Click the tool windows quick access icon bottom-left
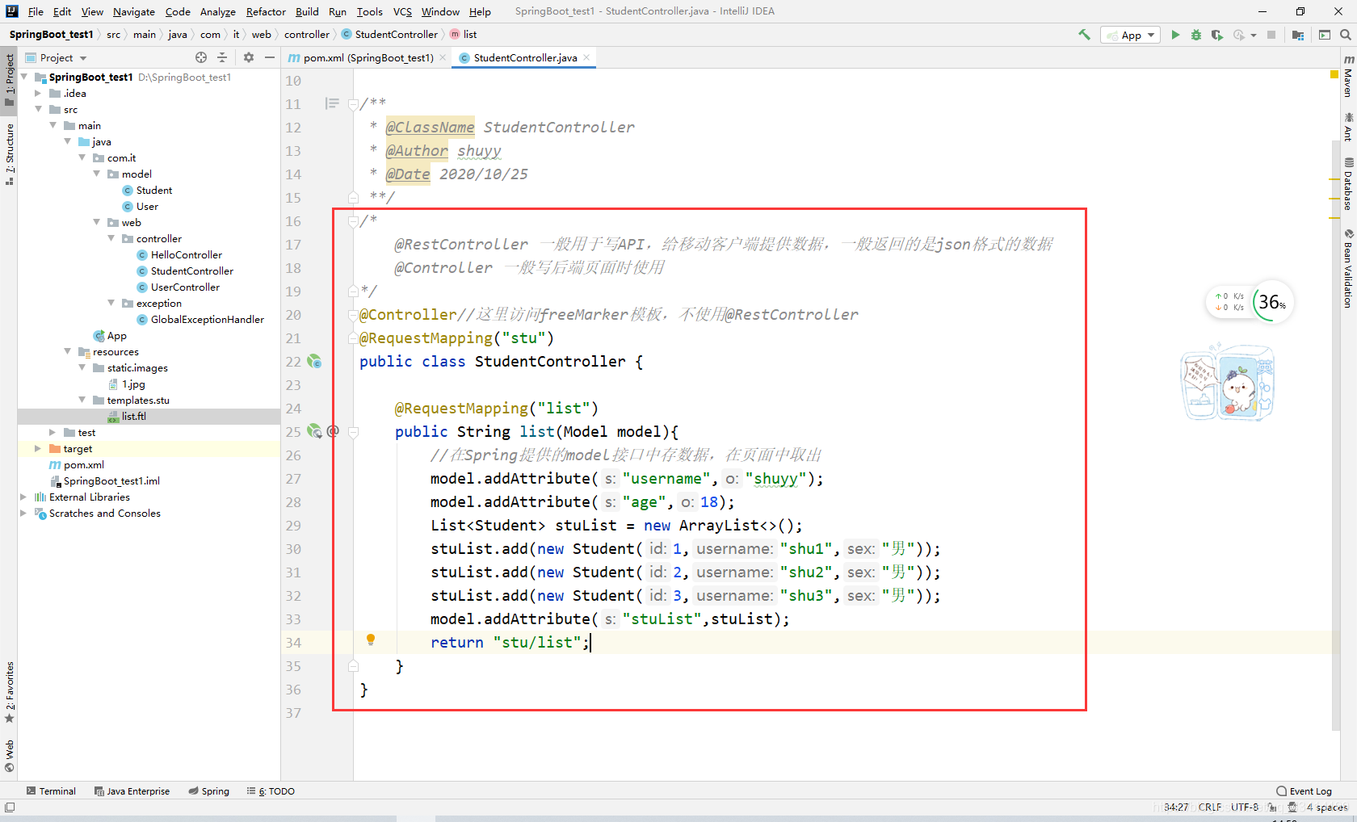 pos(10,807)
